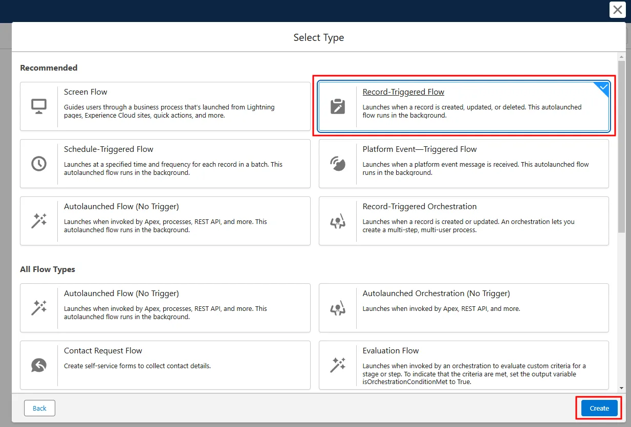Select the Screen Flow option card
631x427 pixels.
tap(165, 106)
